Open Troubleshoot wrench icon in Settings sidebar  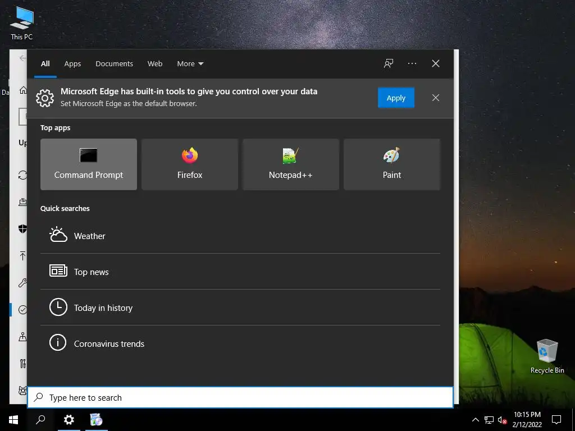coord(22,283)
